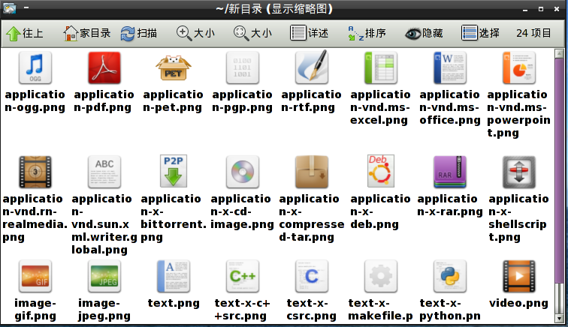This screenshot has width=568, height=327.
Task: Select the text-x-python snake icon
Action: 450,276
